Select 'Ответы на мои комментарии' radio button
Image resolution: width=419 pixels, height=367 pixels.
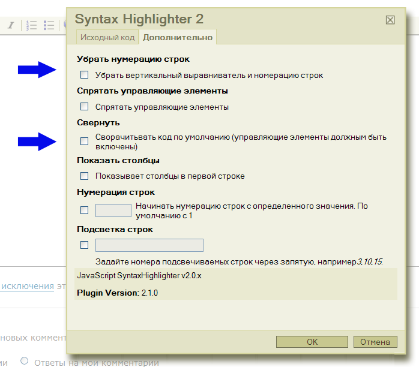tap(25, 361)
